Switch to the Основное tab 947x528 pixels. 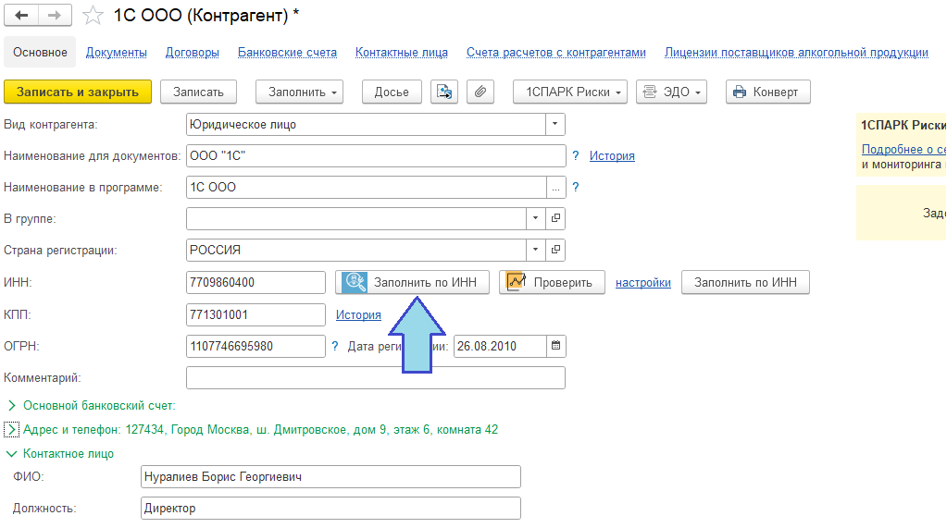[x=40, y=53]
